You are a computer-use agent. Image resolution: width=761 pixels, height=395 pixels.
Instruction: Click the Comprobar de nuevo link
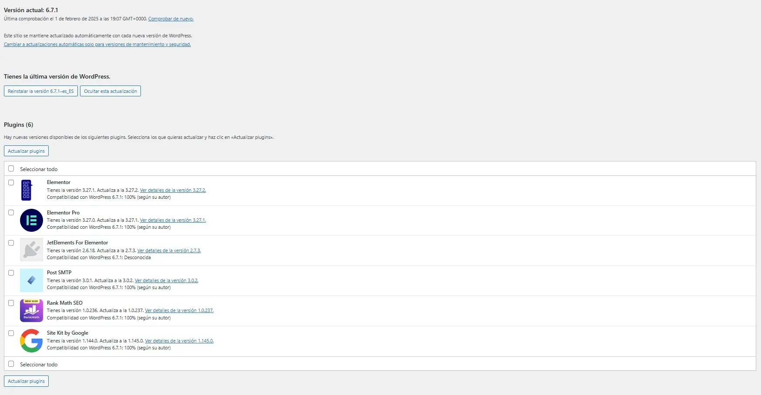coord(171,19)
